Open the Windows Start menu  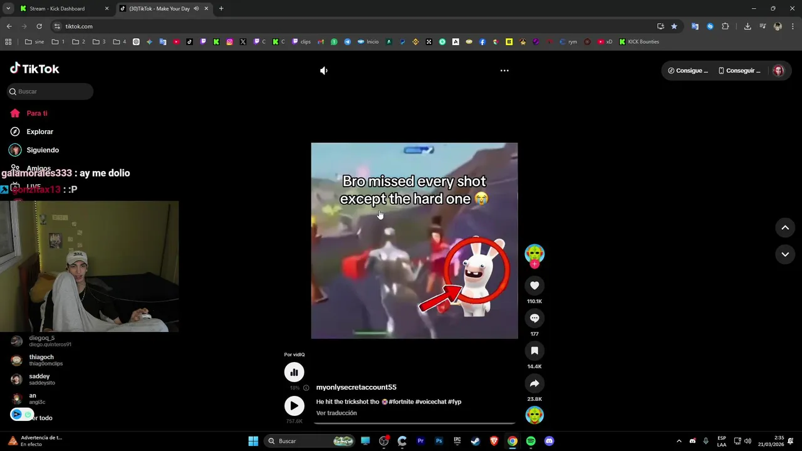253,441
